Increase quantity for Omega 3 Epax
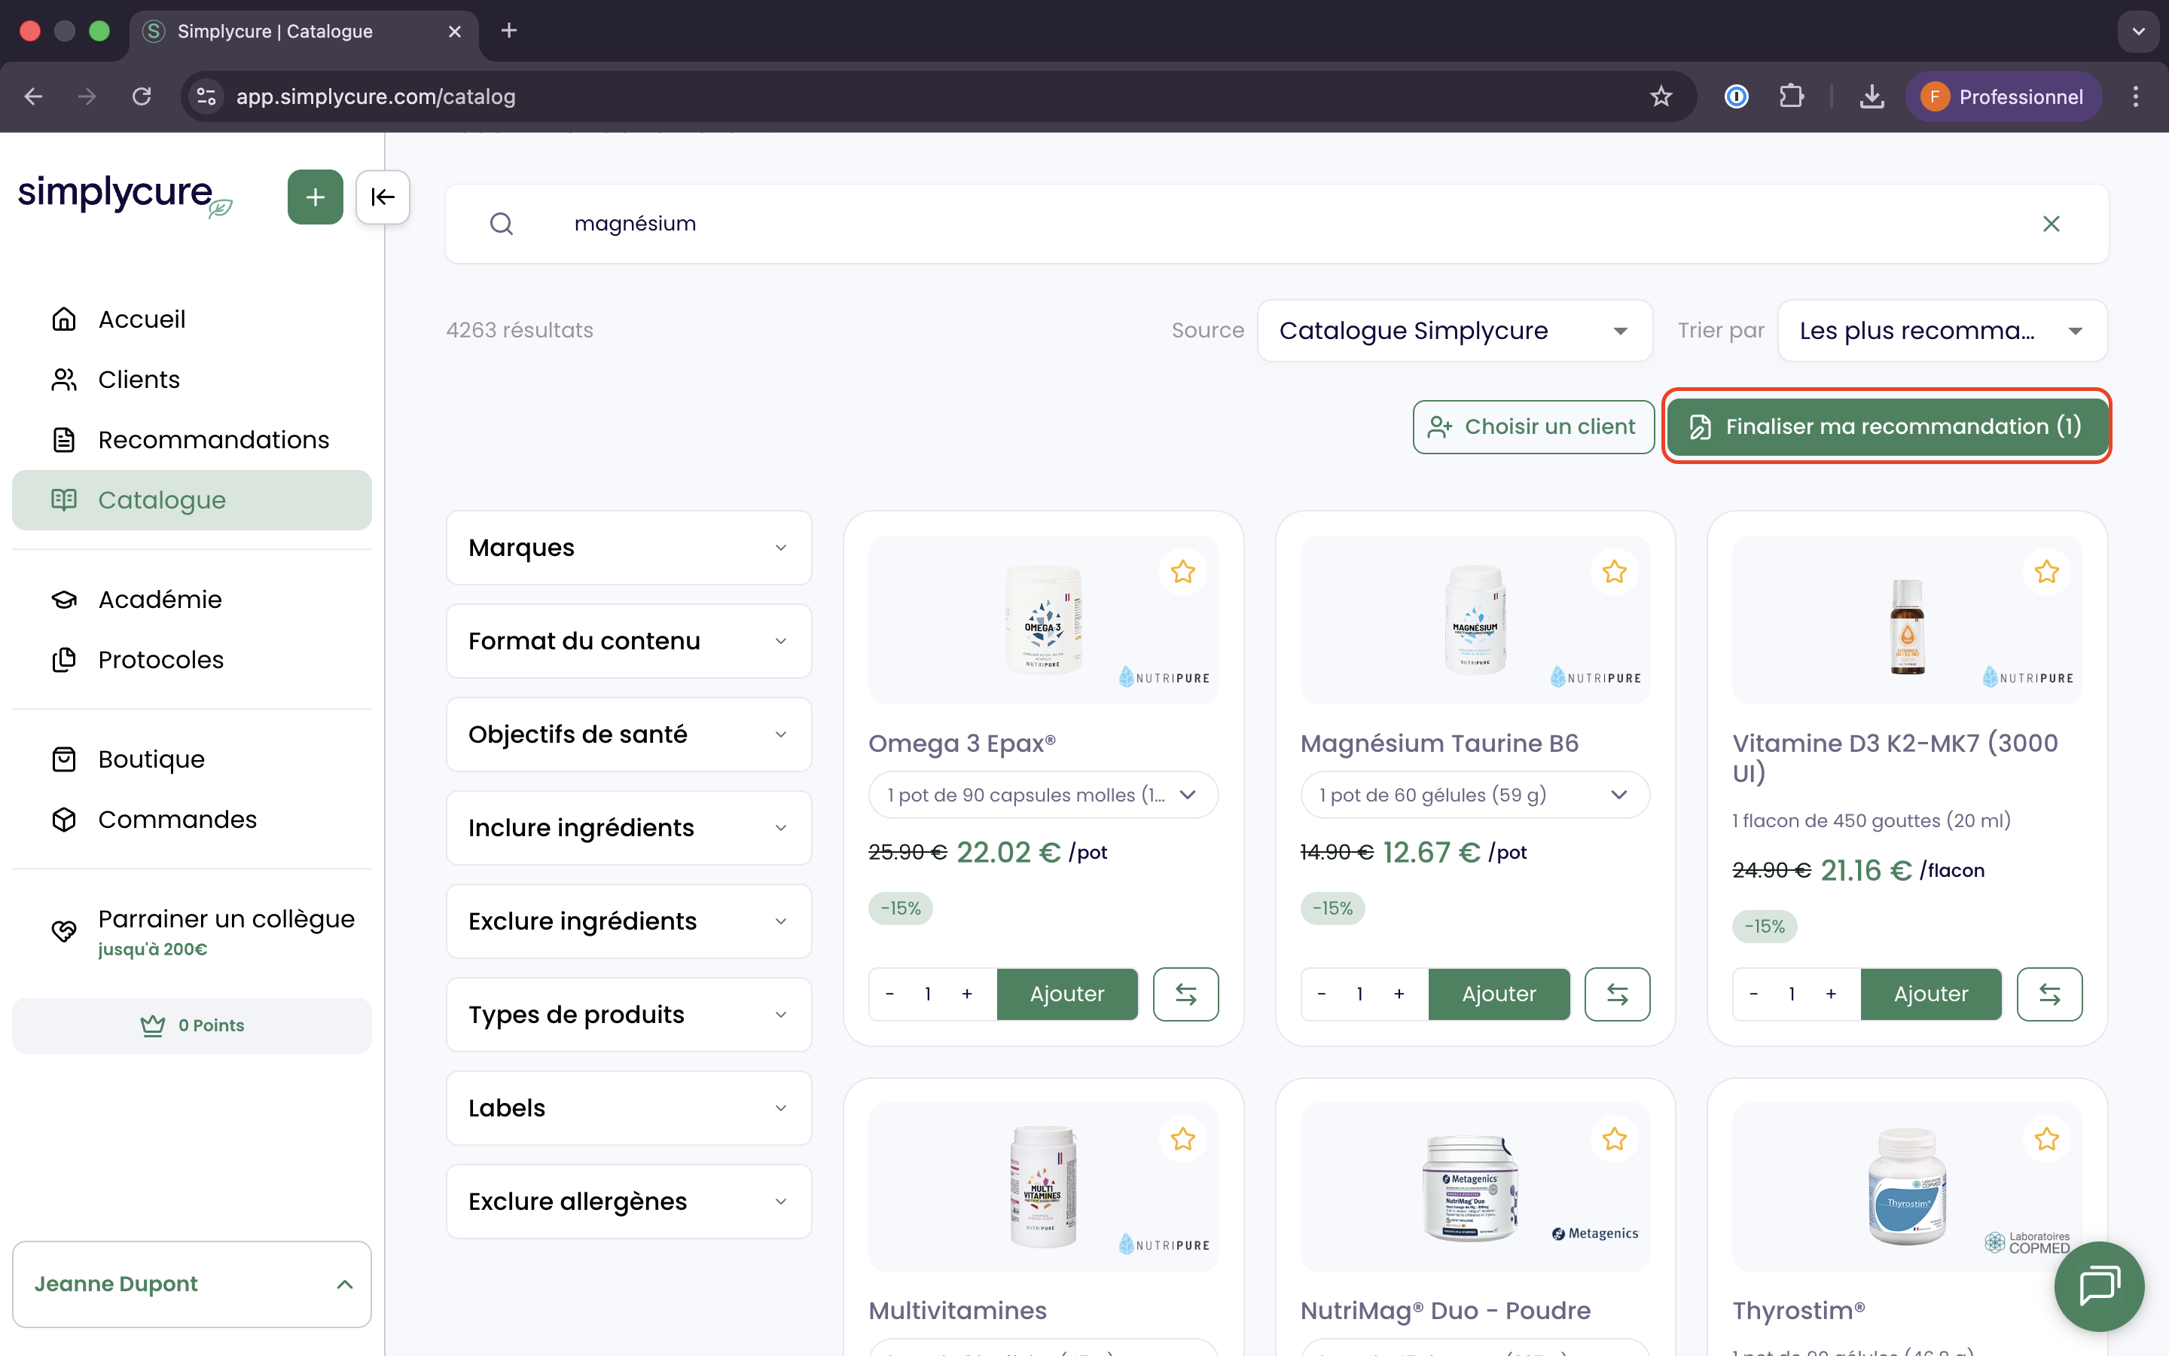 coord(967,994)
